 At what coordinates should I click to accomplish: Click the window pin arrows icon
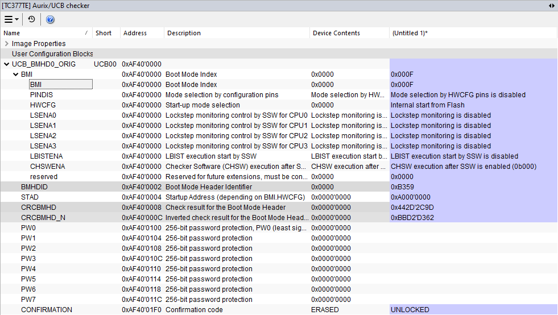pyautogui.click(x=552, y=5)
